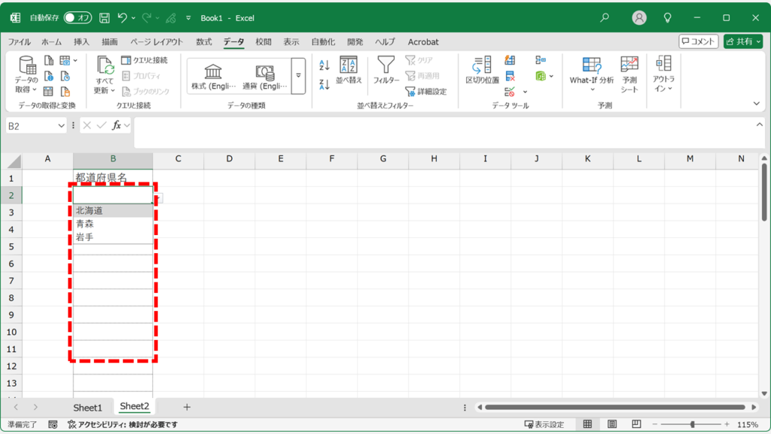
Task: Switch to ホーム tab
Action: [51, 42]
